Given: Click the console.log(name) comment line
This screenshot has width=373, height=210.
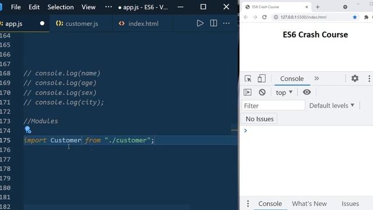Looking at the screenshot, I should pyautogui.click(x=62, y=73).
